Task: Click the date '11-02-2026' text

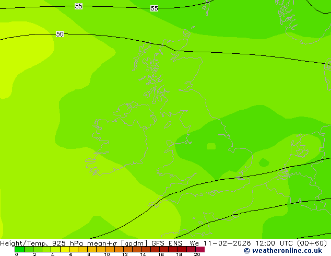Action: pos(227,243)
